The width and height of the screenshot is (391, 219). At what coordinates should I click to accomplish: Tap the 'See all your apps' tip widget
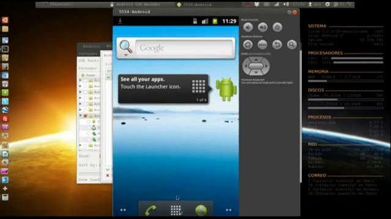(163, 89)
